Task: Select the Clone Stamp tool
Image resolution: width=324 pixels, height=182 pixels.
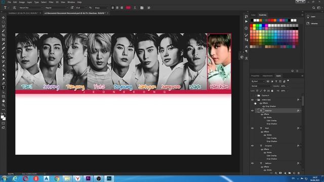Action: point(4,57)
